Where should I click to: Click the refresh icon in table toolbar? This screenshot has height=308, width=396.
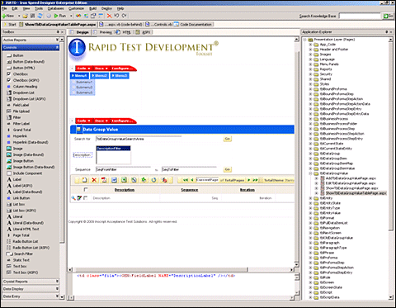coord(153,180)
